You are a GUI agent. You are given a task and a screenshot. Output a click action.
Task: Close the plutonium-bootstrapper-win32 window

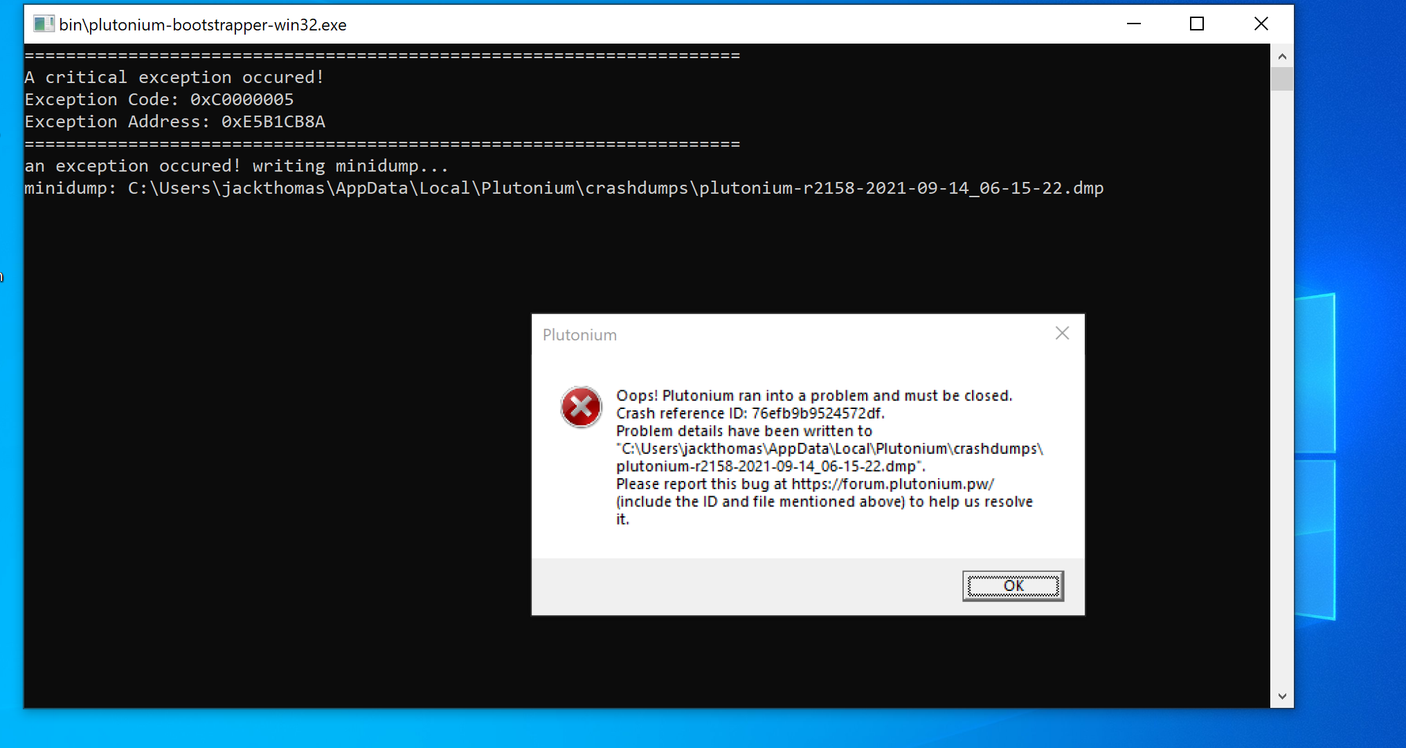[1261, 24]
